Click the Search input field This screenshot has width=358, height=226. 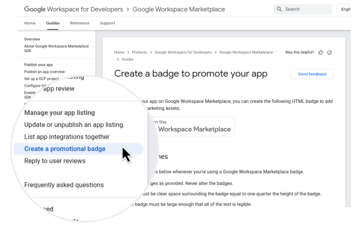pyautogui.click(x=303, y=9)
